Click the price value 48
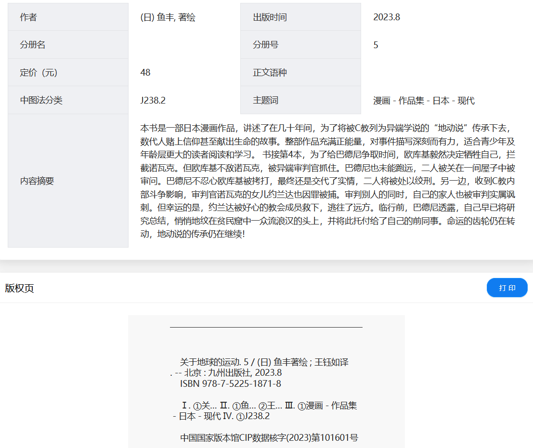 pos(145,72)
